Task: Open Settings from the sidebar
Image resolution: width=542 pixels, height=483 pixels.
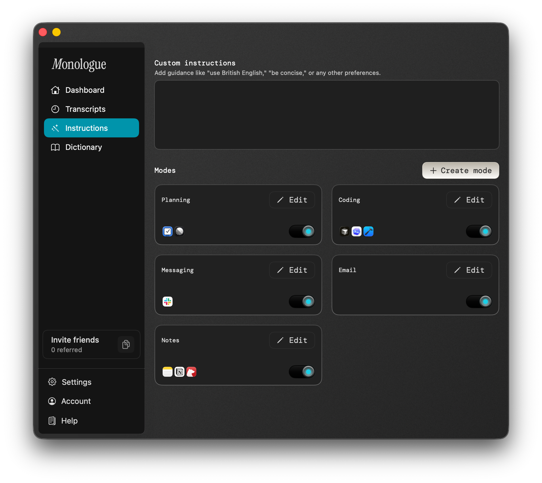Action: coord(76,382)
